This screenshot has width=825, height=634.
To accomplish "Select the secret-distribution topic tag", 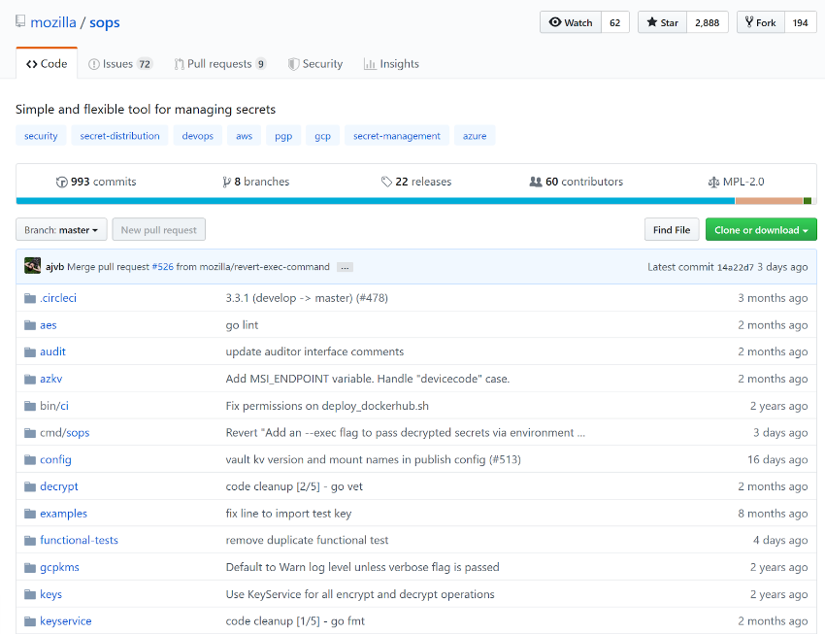I will point(119,136).
